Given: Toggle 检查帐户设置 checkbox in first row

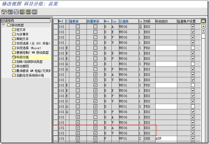Looking at the screenshot, I should pos(193,27).
